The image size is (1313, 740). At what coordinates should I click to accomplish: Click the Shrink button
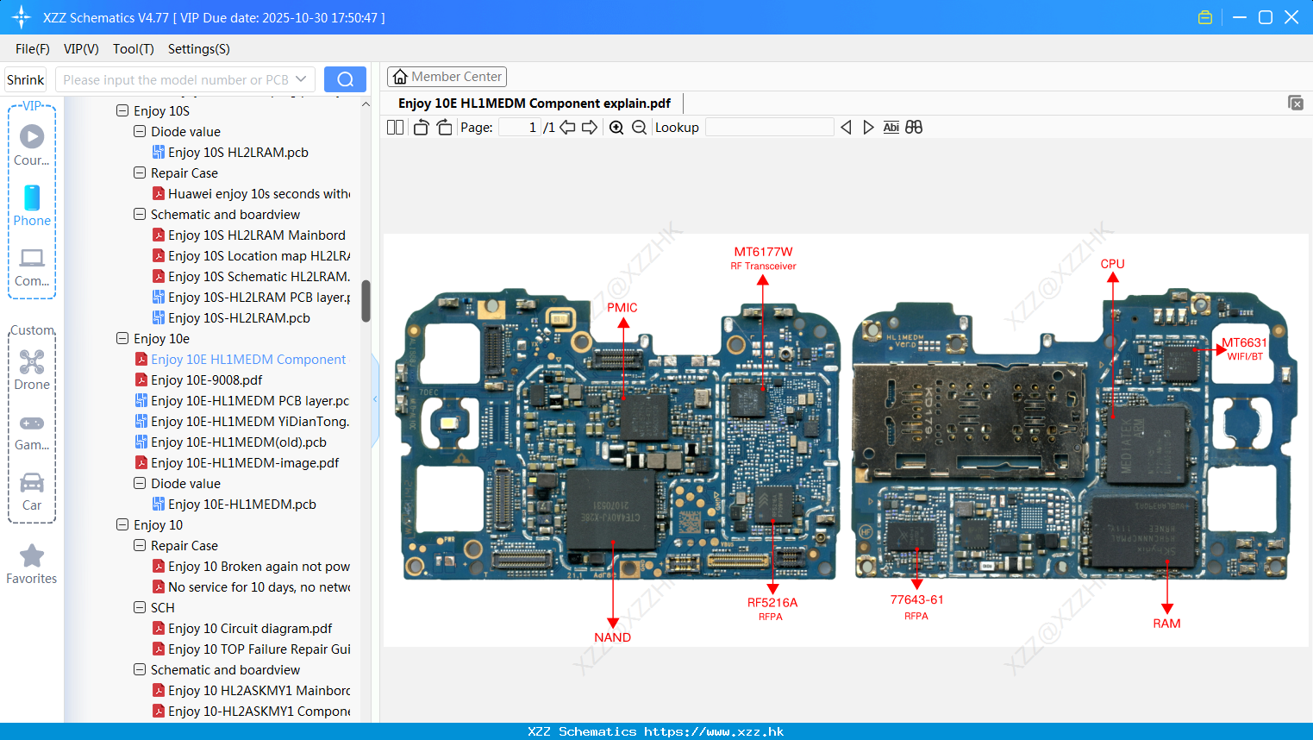pos(25,79)
